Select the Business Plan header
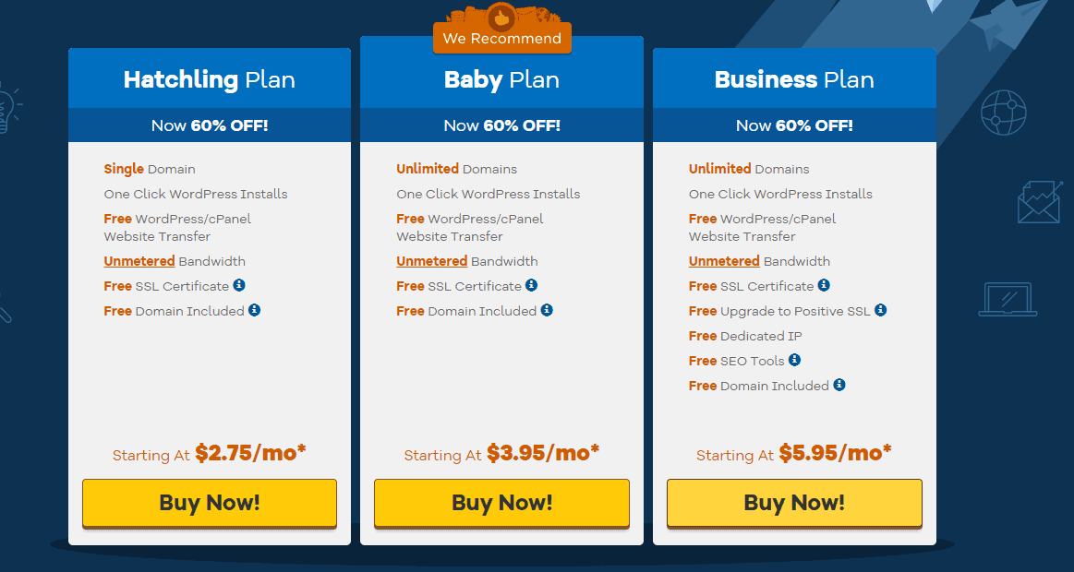Viewport: 1074px width, 572px height. [794, 80]
